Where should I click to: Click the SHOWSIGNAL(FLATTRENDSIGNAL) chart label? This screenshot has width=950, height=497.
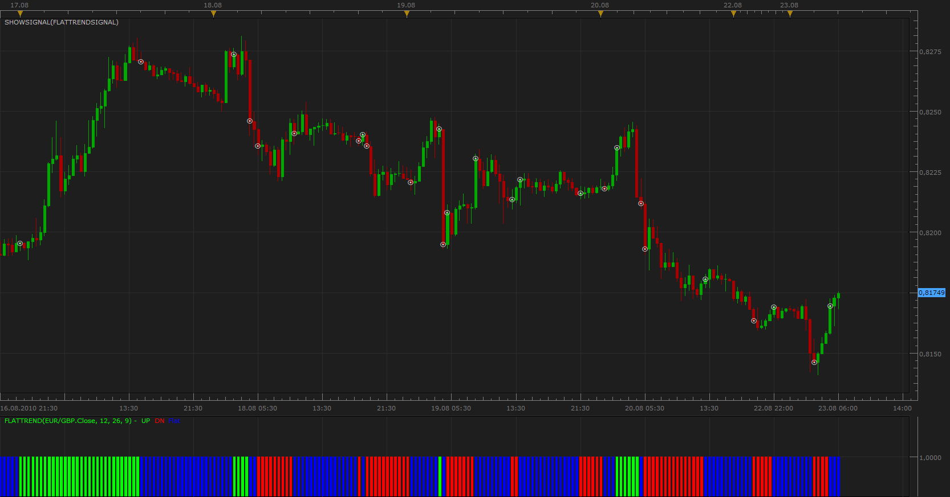(x=62, y=22)
